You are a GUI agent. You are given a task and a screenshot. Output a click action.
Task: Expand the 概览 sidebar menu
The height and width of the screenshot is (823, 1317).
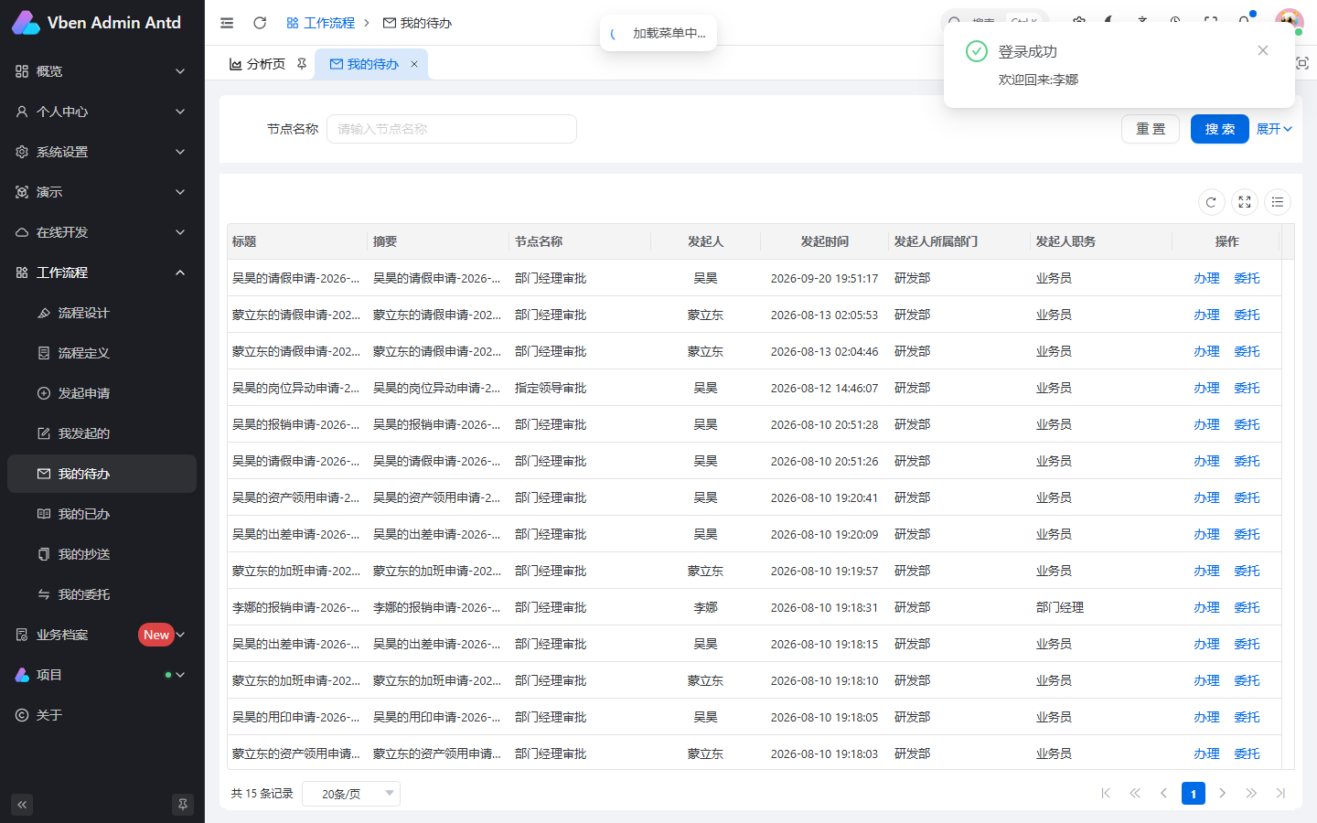102,71
